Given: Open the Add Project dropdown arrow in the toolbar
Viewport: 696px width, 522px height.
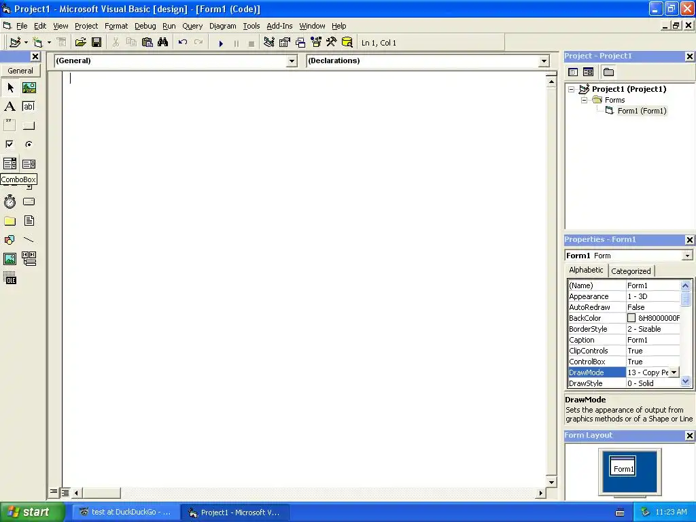Looking at the screenshot, I should (x=27, y=43).
